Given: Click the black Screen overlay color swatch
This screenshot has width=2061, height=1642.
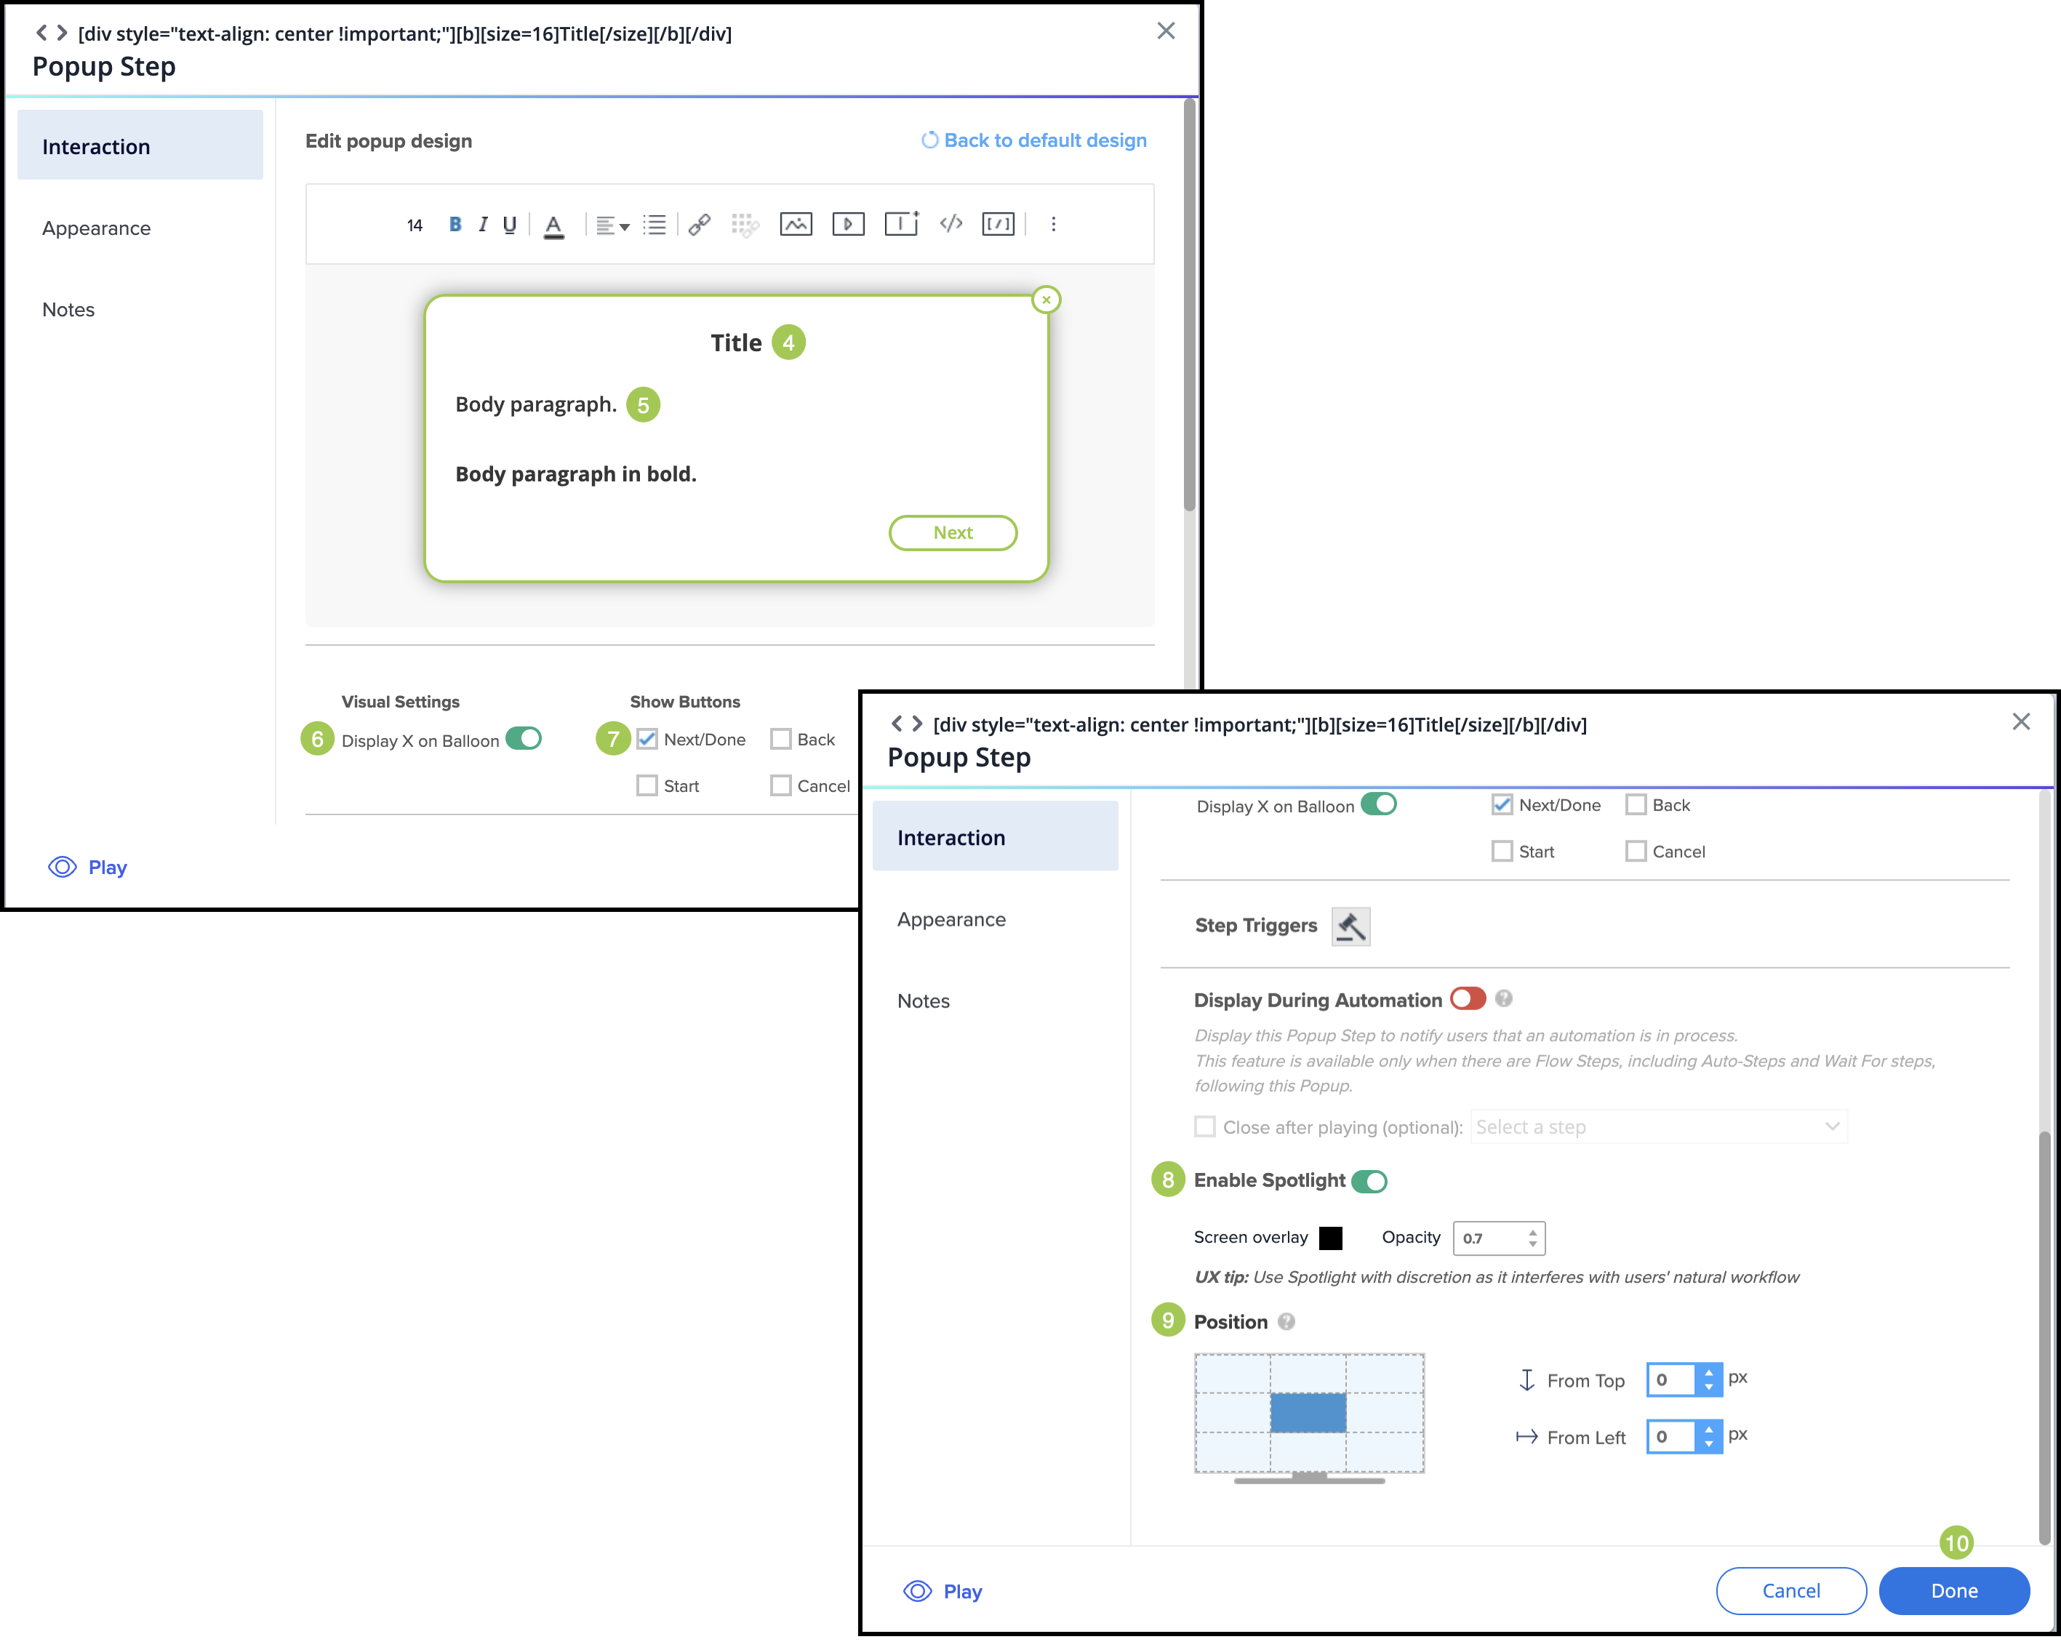Looking at the screenshot, I should [x=1329, y=1238].
